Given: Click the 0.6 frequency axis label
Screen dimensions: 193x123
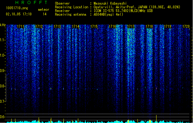Looking at the screenshot, I should coord(2,117).
